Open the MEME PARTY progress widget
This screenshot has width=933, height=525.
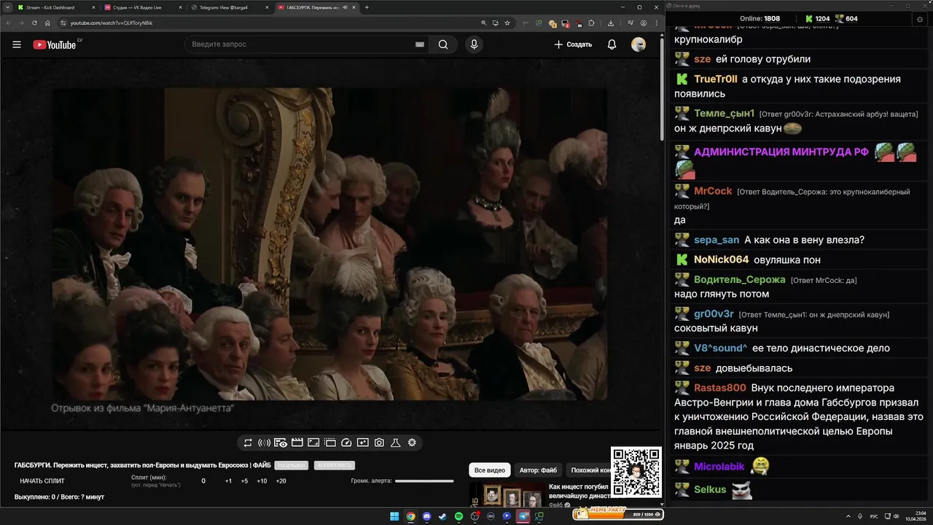point(618,514)
